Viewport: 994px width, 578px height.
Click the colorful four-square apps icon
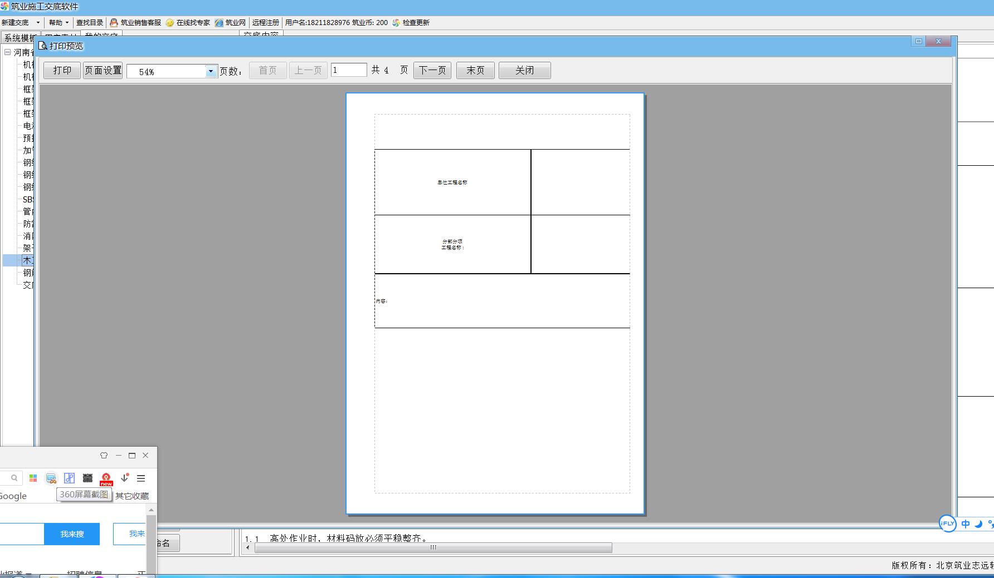tap(33, 478)
